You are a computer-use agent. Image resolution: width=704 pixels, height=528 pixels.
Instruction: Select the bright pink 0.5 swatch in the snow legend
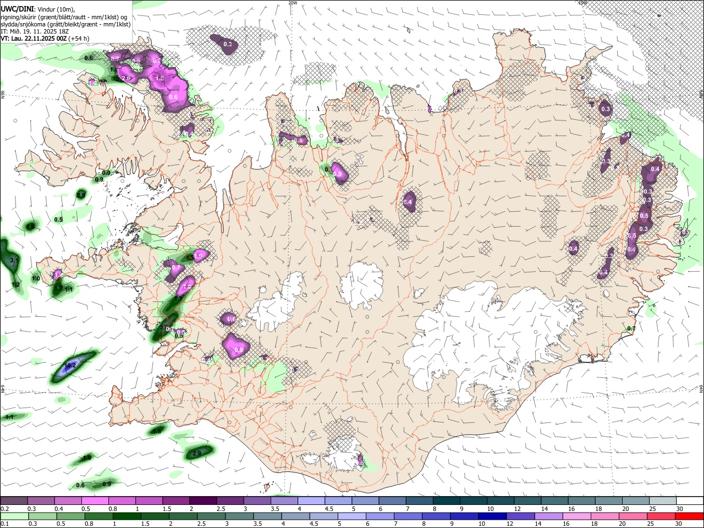point(95,501)
